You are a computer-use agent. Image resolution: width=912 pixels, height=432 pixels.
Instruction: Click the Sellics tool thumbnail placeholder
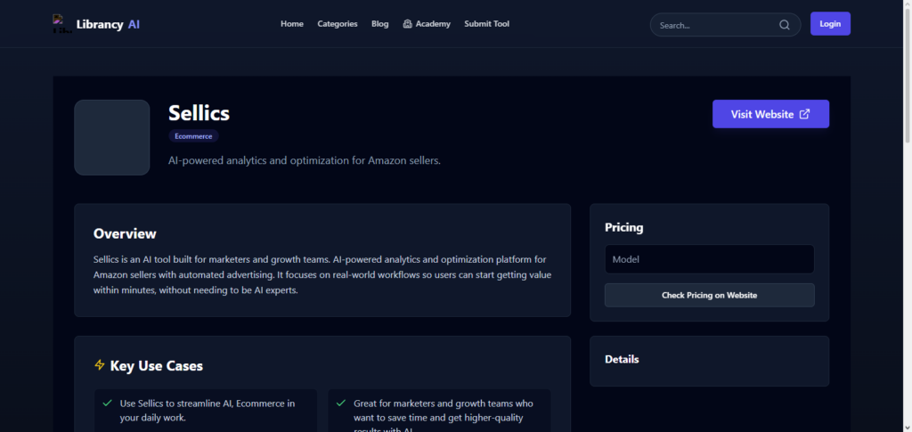click(x=111, y=137)
